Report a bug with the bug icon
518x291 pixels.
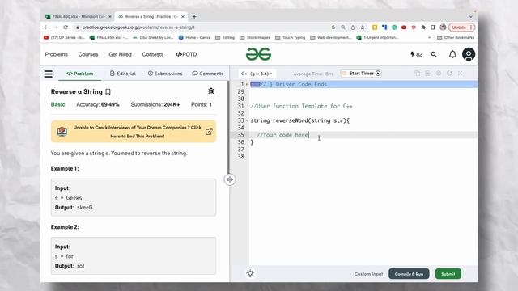[211, 91]
